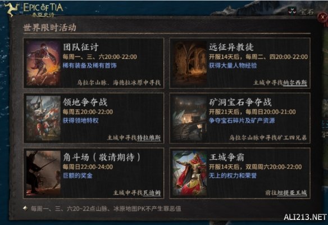Follow the 纳尔西斯 NPC link
Viewport: 328px width, 225px height.
(x=295, y=83)
